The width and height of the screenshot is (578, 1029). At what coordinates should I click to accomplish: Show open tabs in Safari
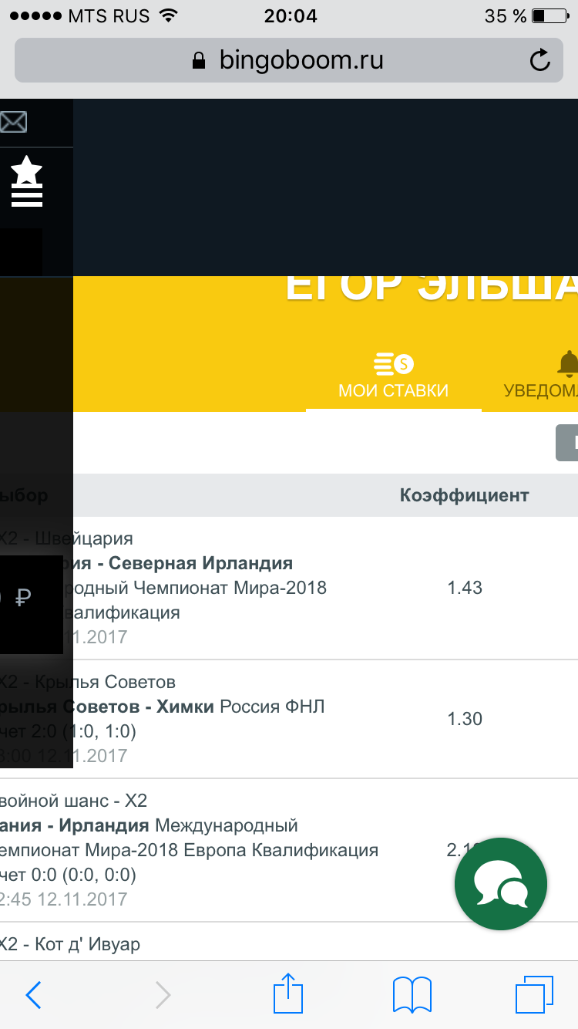pos(534,995)
